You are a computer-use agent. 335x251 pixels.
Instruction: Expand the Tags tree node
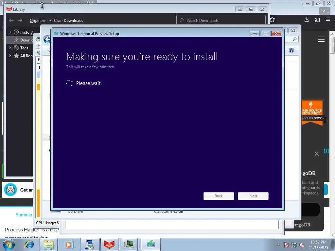pos(10,48)
